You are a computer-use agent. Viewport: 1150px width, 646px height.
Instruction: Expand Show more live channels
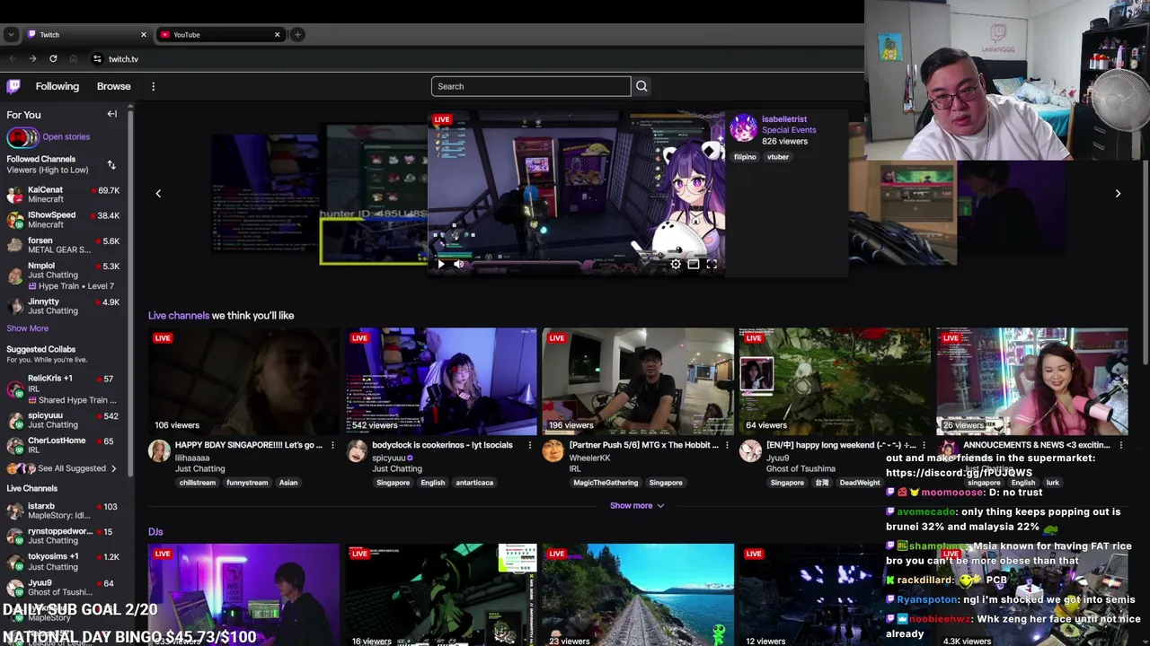tap(637, 505)
